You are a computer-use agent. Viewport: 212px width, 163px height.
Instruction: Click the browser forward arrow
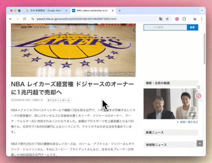(x=17, y=19)
